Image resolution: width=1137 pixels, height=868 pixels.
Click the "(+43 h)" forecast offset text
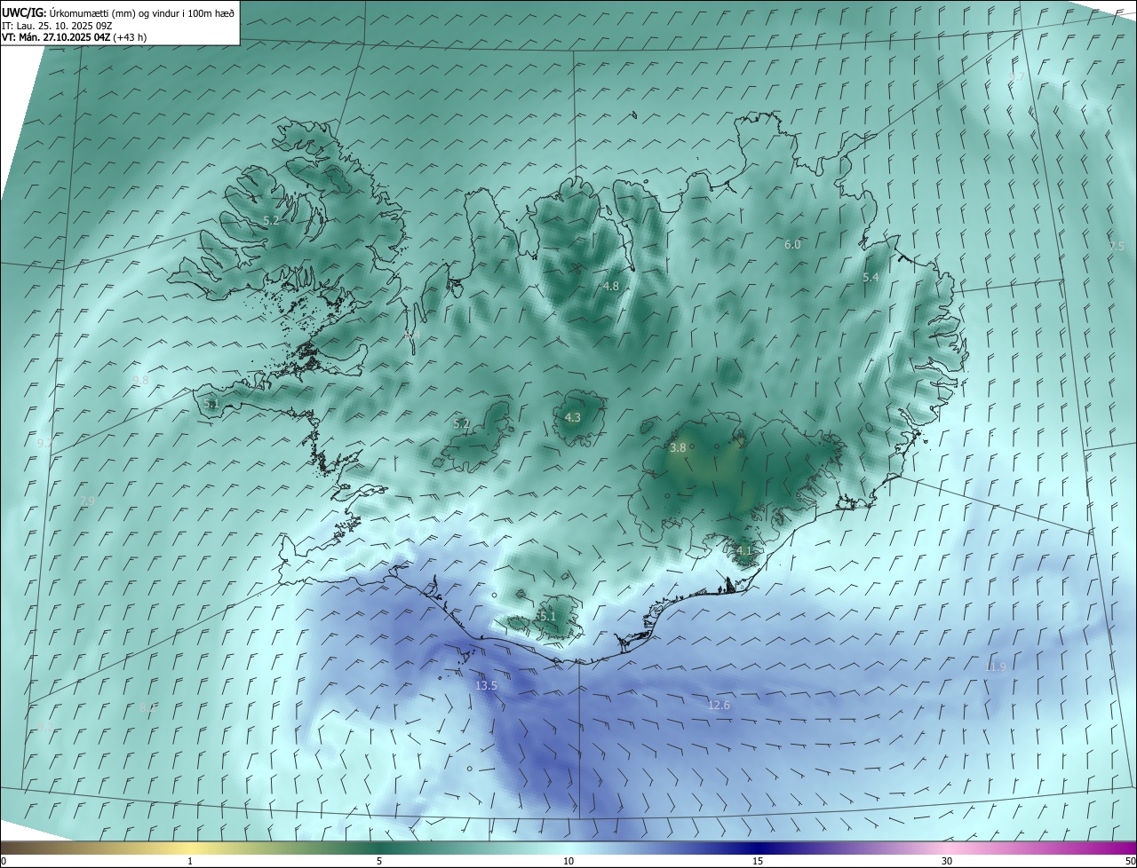coord(130,37)
